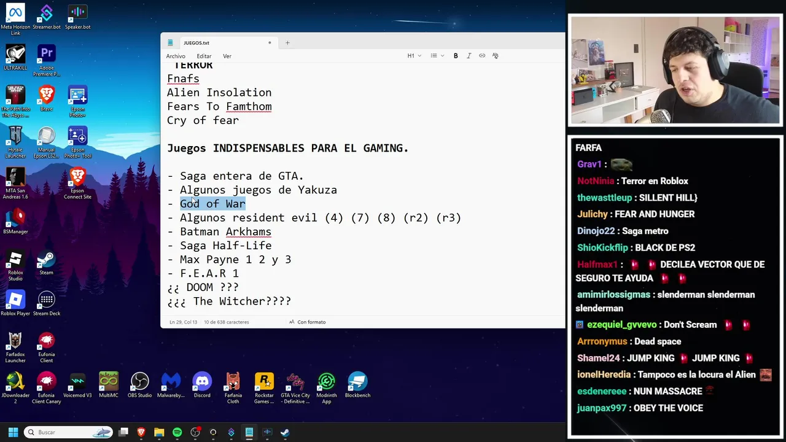Open The Path Into The Abyss desktop icon
This screenshot has width=786, height=442.
15,101
